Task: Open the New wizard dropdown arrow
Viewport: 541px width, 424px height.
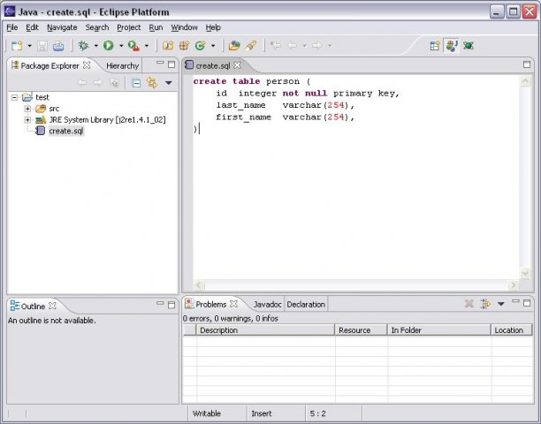Action: coord(29,45)
